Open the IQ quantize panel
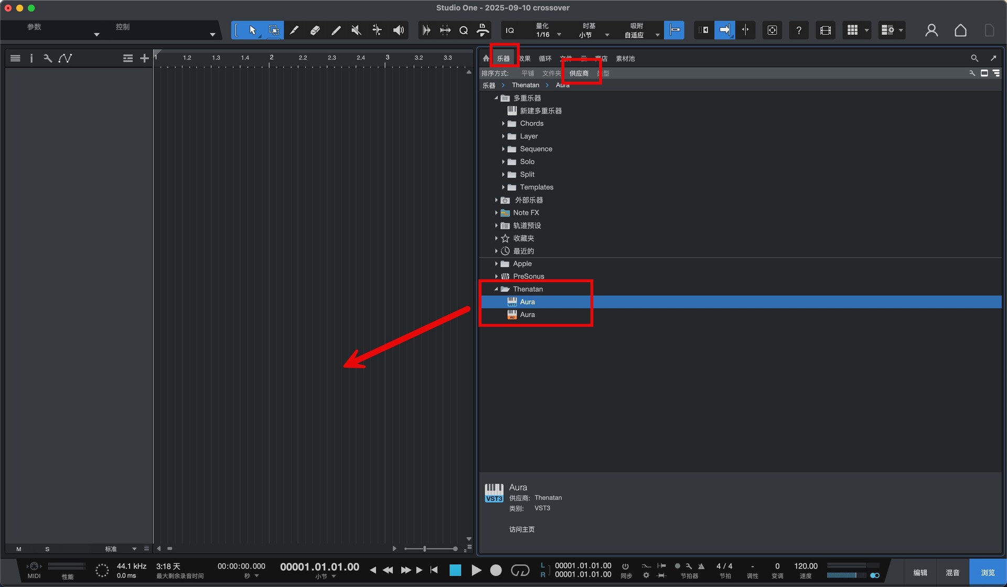 pos(509,31)
